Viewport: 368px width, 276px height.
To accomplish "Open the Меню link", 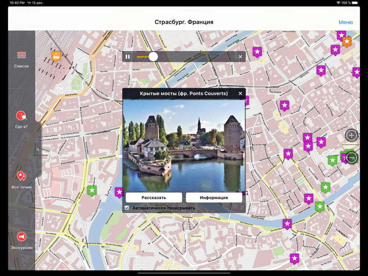I will point(346,22).
